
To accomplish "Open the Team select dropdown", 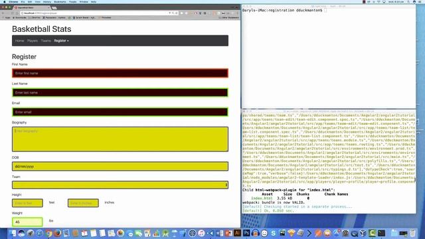I will pyautogui.click(x=120, y=185).
